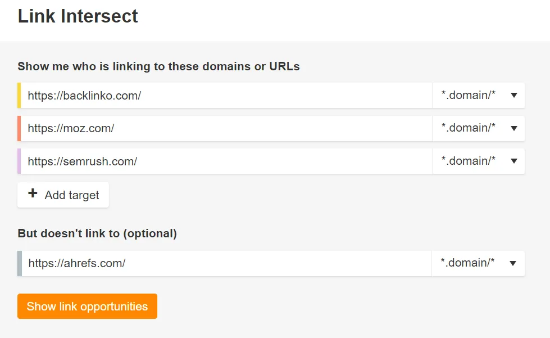550x338 pixels.
Task: Select the https://semrush.com/ target field
Action: coord(225,161)
